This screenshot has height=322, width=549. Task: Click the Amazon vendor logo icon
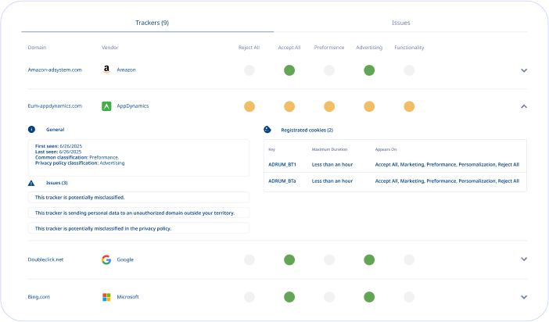click(106, 70)
